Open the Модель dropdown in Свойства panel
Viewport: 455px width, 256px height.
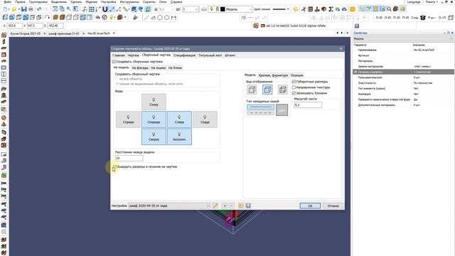tap(403, 38)
